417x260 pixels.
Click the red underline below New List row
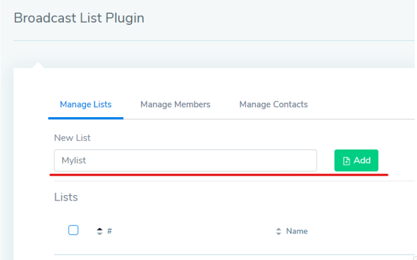[x=219, y=175]
